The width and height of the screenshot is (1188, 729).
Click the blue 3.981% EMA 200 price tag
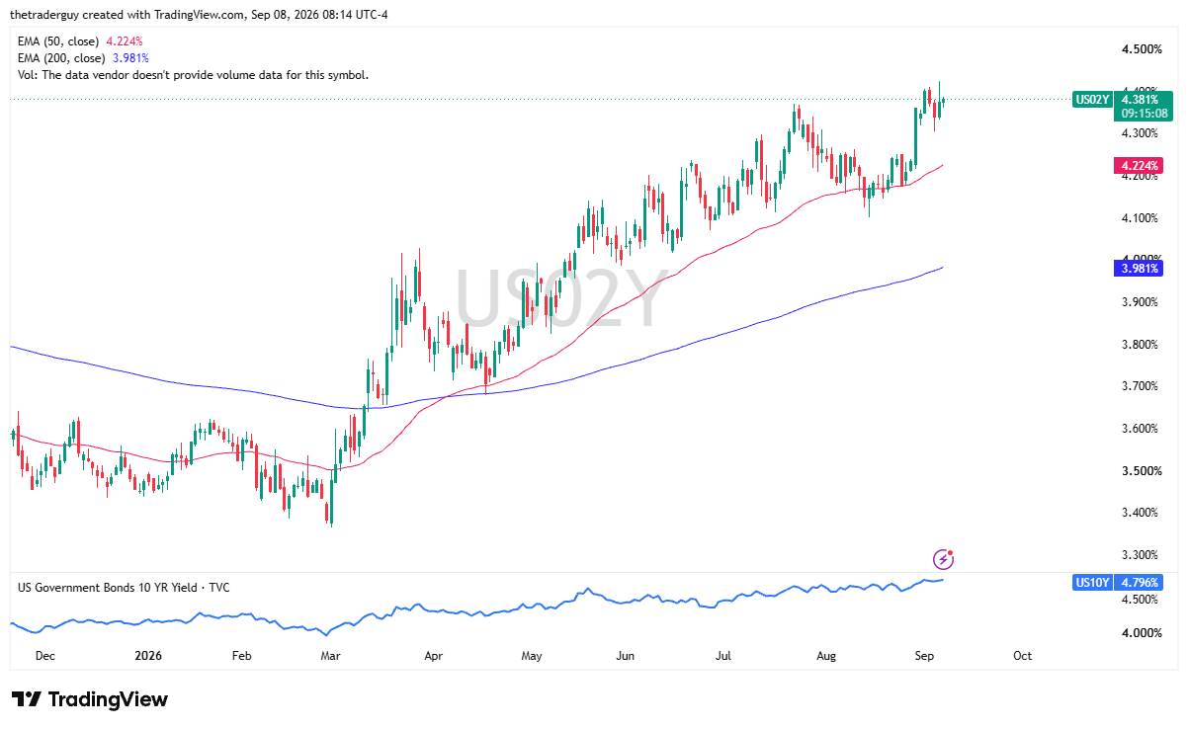point(1139,268)
